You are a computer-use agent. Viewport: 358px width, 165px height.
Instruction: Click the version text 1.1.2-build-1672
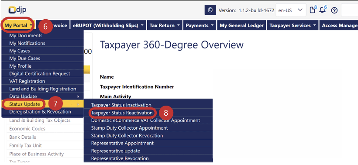coord(256,10)
